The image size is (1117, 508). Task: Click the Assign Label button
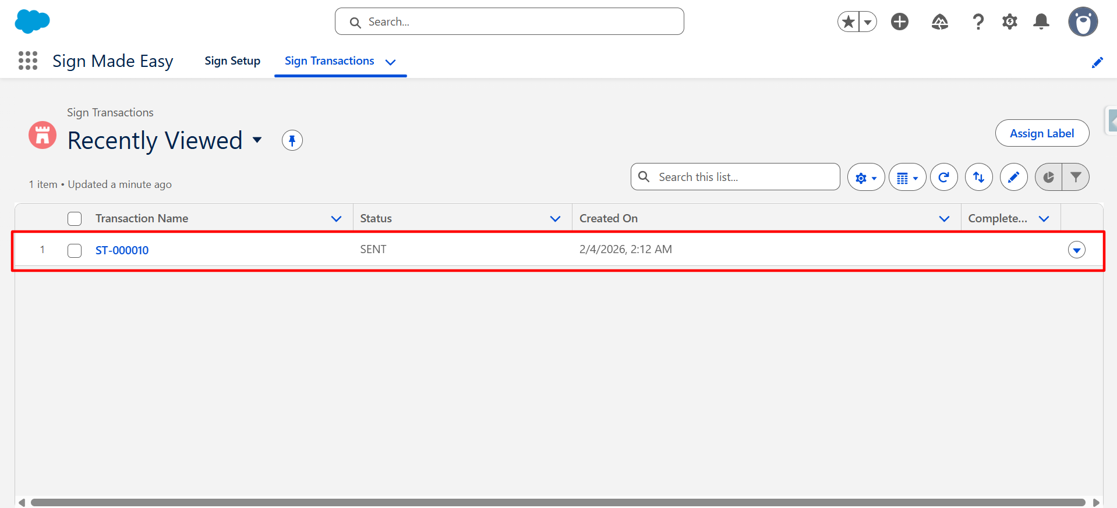(1041, 133)
